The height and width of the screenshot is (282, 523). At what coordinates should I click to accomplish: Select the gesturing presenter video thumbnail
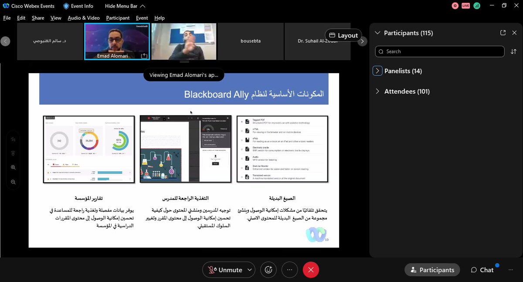coord(183,41)
